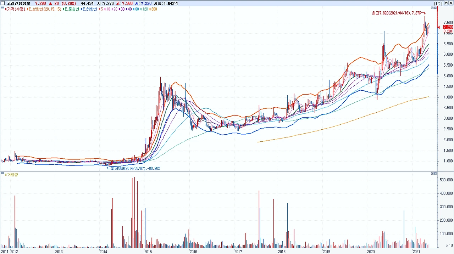454x254 pixels.
Task: Select the 10-period moving average legend
Action: click(107, 9)
